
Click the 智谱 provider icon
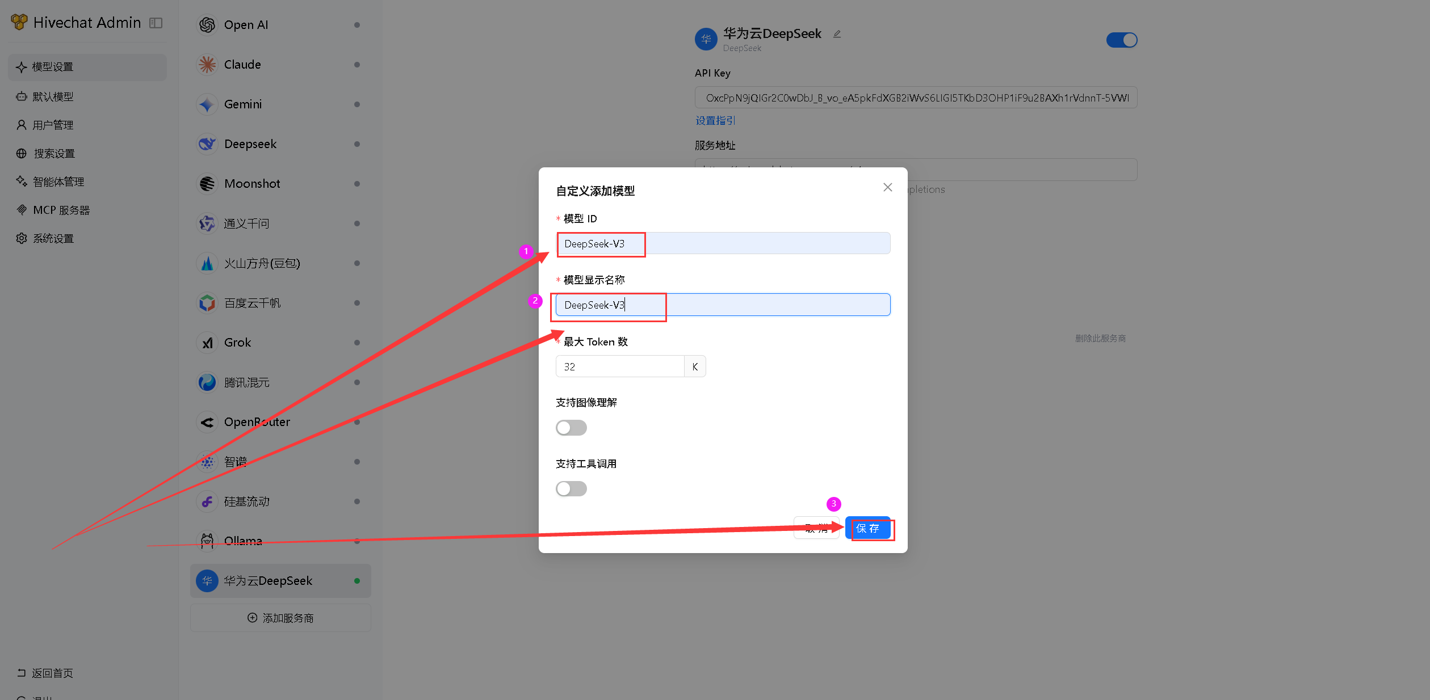tap(207, 462)
